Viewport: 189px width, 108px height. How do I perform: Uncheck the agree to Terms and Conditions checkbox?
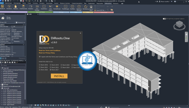[40, 57]
